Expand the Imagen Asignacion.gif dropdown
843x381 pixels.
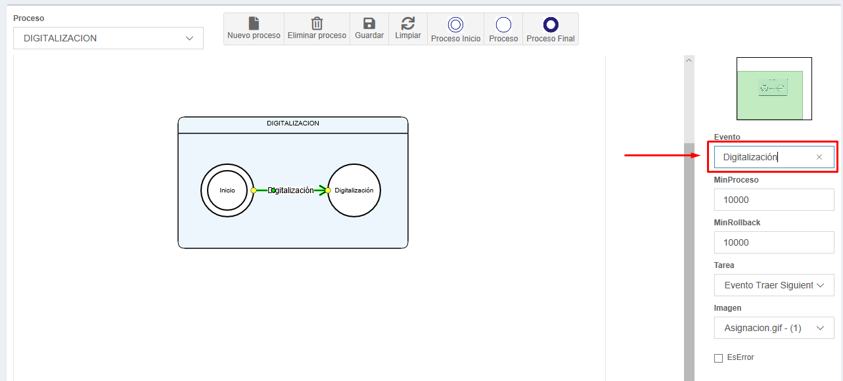[774, 328]
